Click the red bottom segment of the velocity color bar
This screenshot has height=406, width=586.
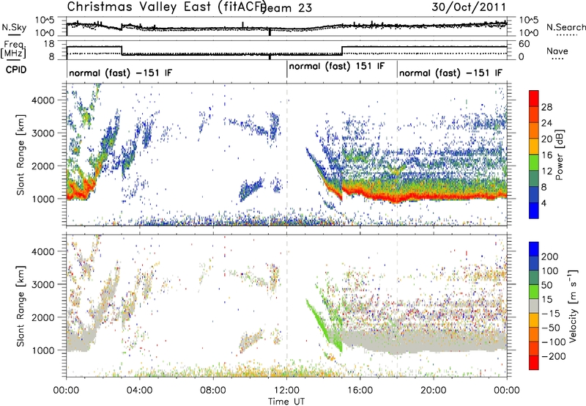click(534, 363)
